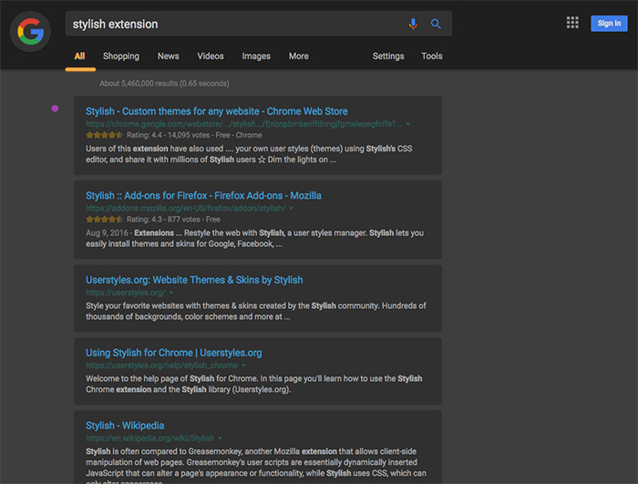
Task: Select the All tab
Action: tap(80, 57)
